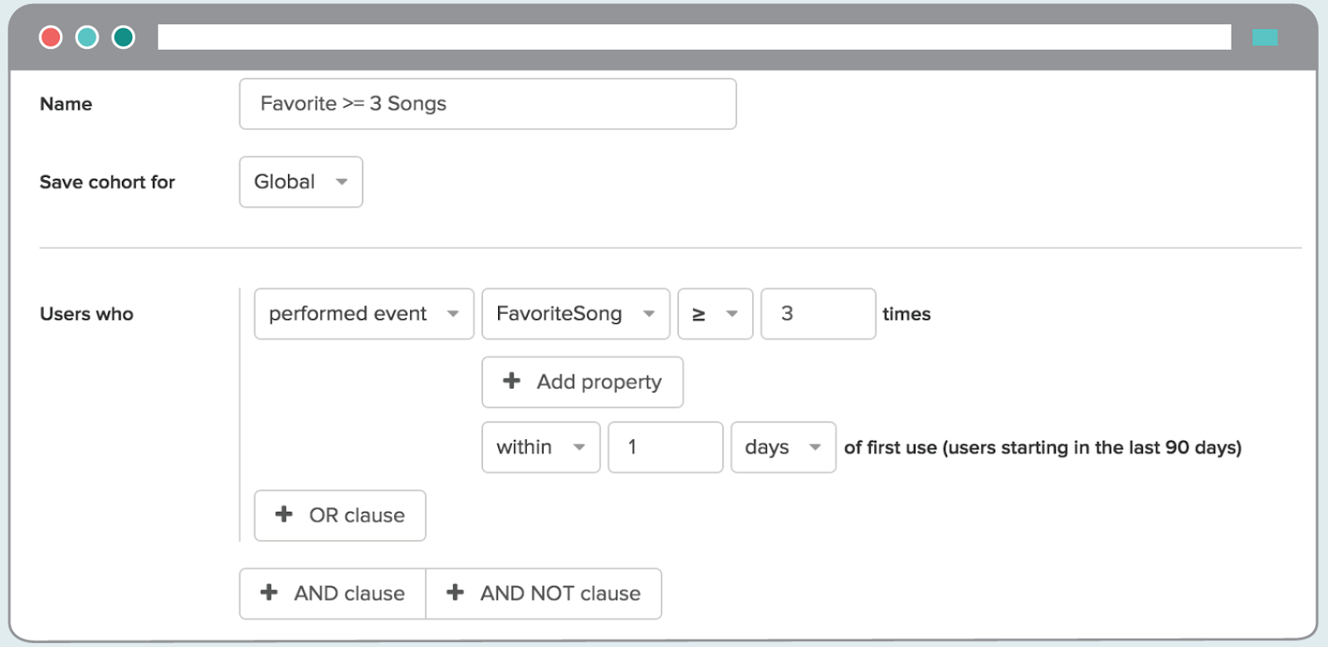Viewport: 1328px width, 647px height.
Task: Click the times count field showing 3
Action: [818, 314]
